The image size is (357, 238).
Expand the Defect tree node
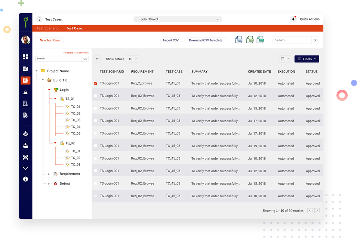click(x=49, y=183)
